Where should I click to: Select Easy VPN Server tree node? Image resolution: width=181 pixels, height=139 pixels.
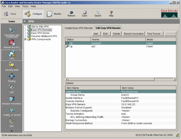tap(40, 33)
